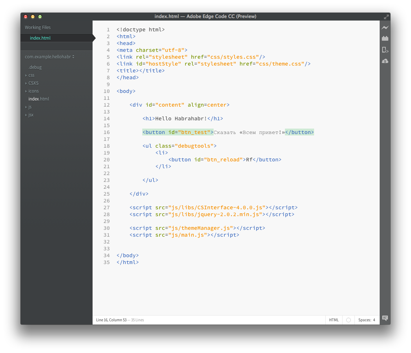Click line number 35 in the gutter
The image size is (411, 353).
[x=106, y=262]
